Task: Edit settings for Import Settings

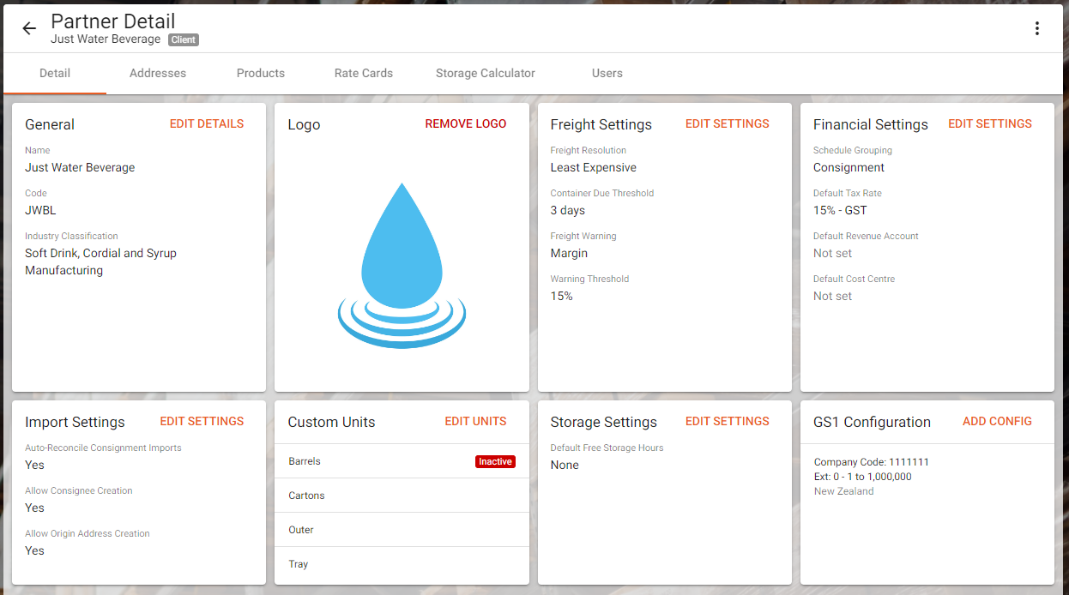Action: tap(202, 421)
